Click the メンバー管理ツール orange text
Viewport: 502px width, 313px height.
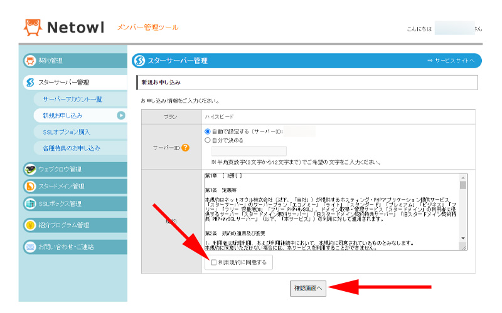click(147, 28)
